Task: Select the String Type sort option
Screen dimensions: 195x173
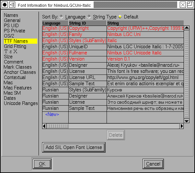Action: (89, 17)
